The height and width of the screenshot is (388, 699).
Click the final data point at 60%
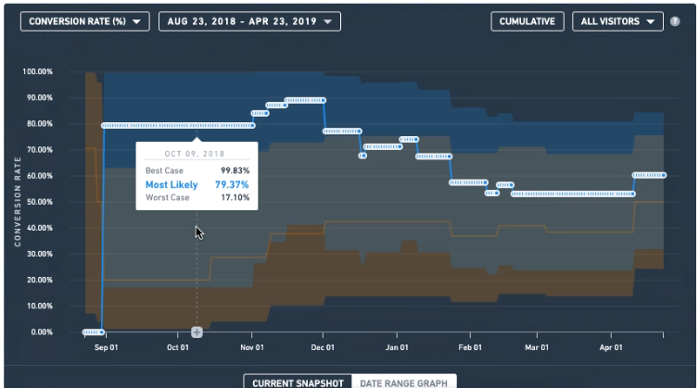point(664,175)
